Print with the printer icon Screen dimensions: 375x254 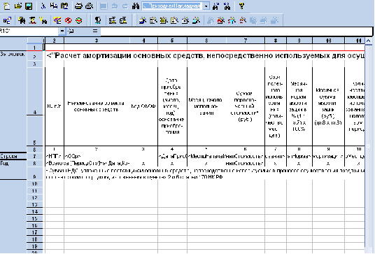coord(78,6)
